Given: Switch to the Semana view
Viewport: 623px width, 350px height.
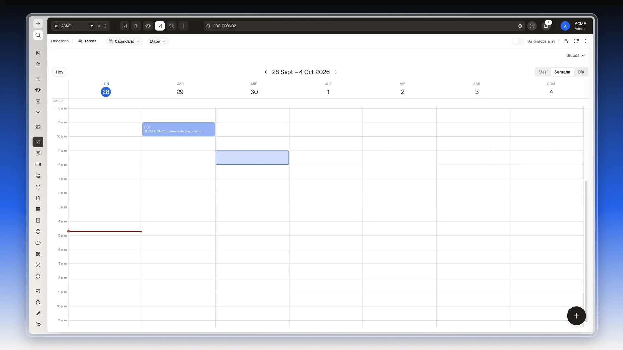Looking at the screenshot, I should pyautogui.click(x=562, y=72).
